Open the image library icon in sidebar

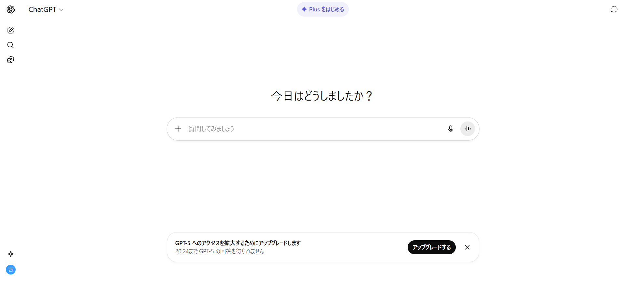[x=10, y=60]
